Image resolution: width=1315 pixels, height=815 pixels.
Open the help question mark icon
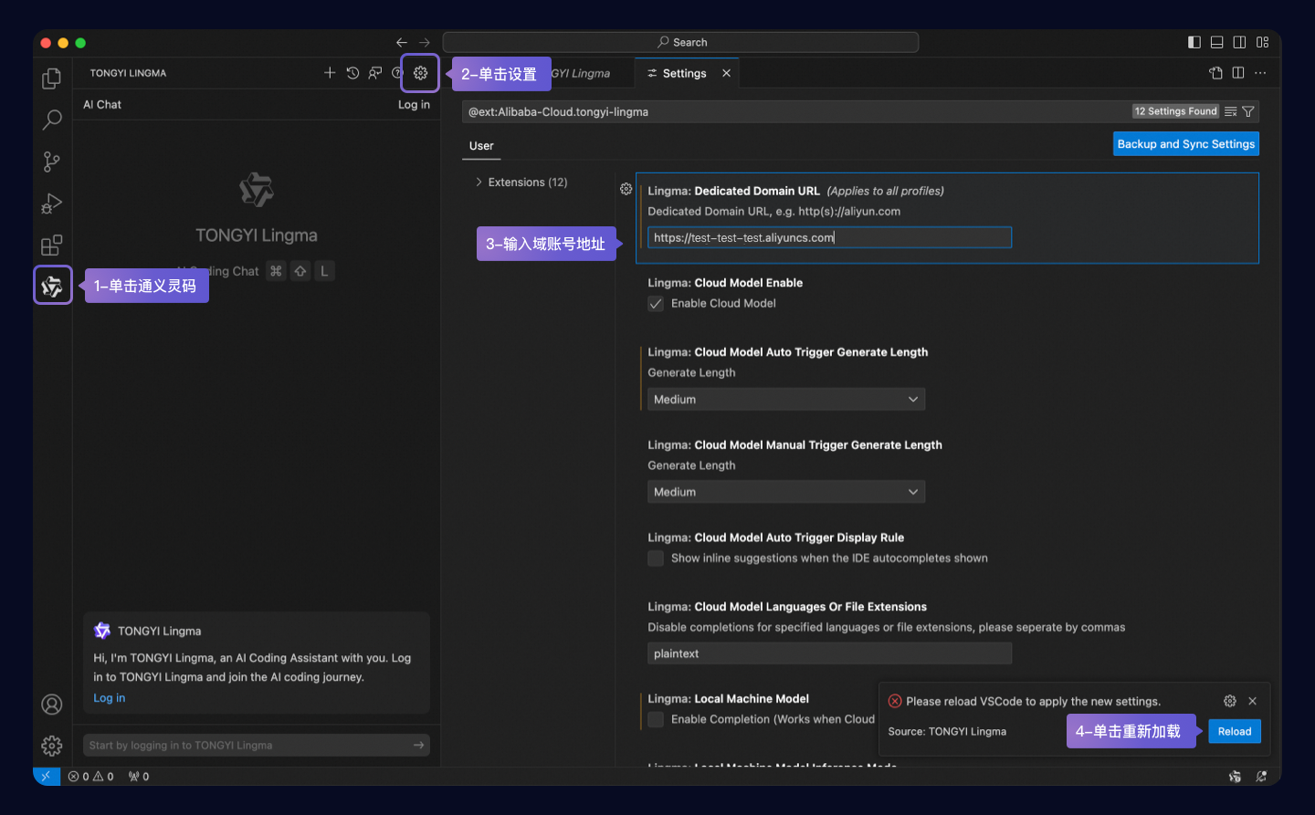(397, 73)
